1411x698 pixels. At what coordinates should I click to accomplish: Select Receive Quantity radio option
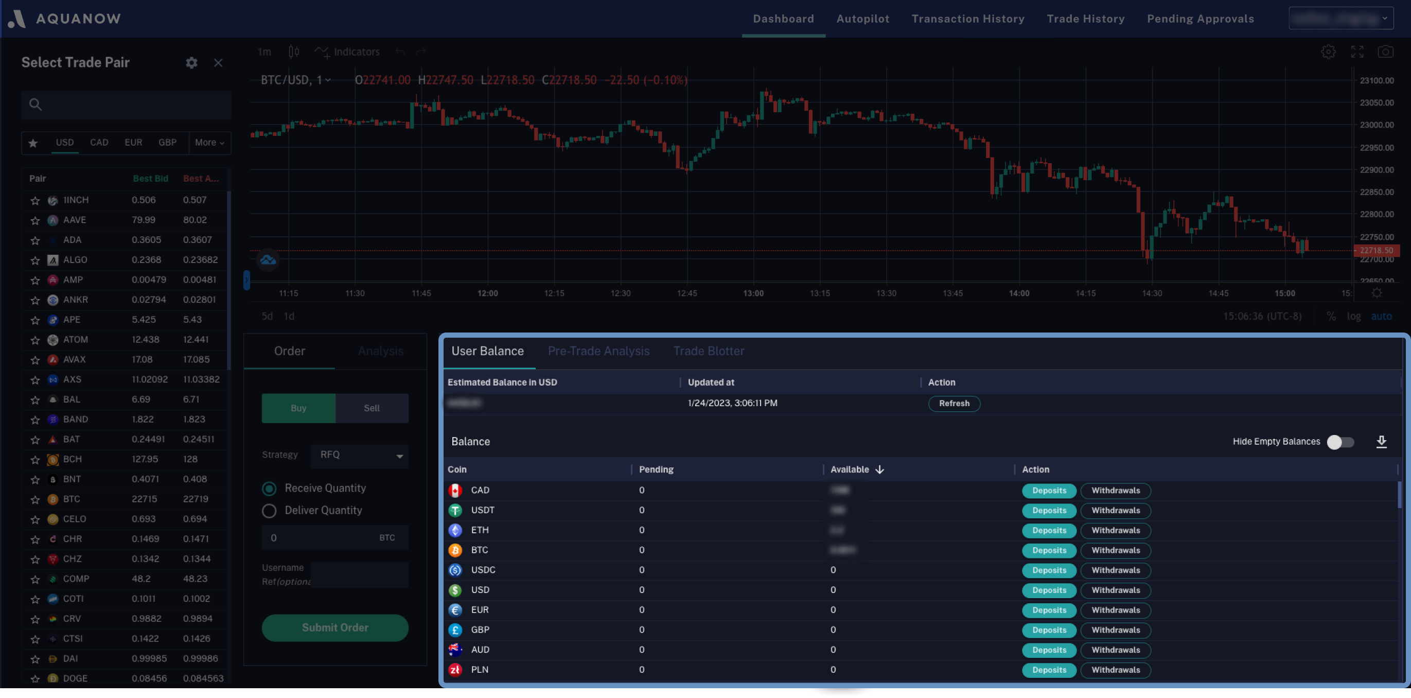coord(269,488)
